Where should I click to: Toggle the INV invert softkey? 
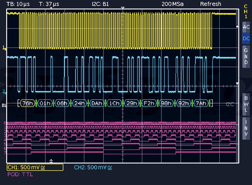tap(246, 128)
